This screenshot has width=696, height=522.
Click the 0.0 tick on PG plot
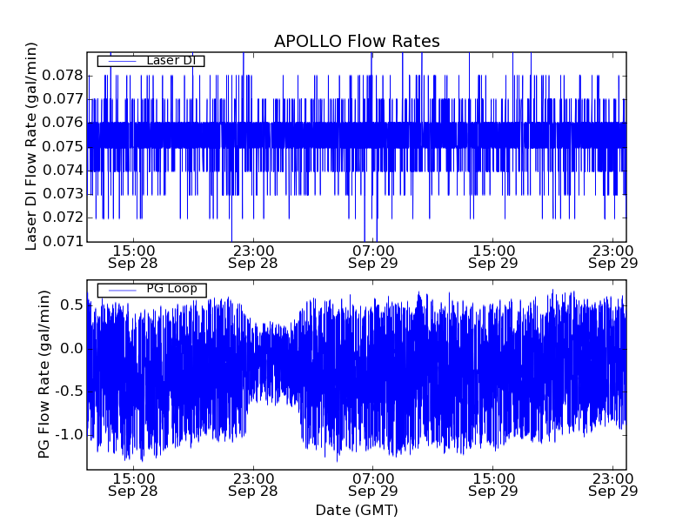pyautogui.click(x=70, y=349)
